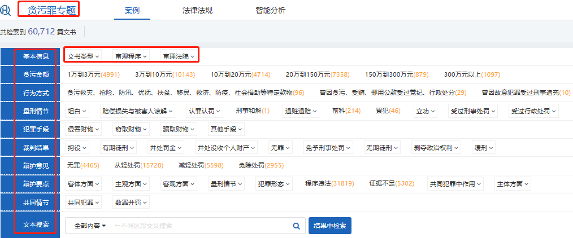Open the 全部内容 search scope dropdown
The image size is (573, 238).
[89, 226]
